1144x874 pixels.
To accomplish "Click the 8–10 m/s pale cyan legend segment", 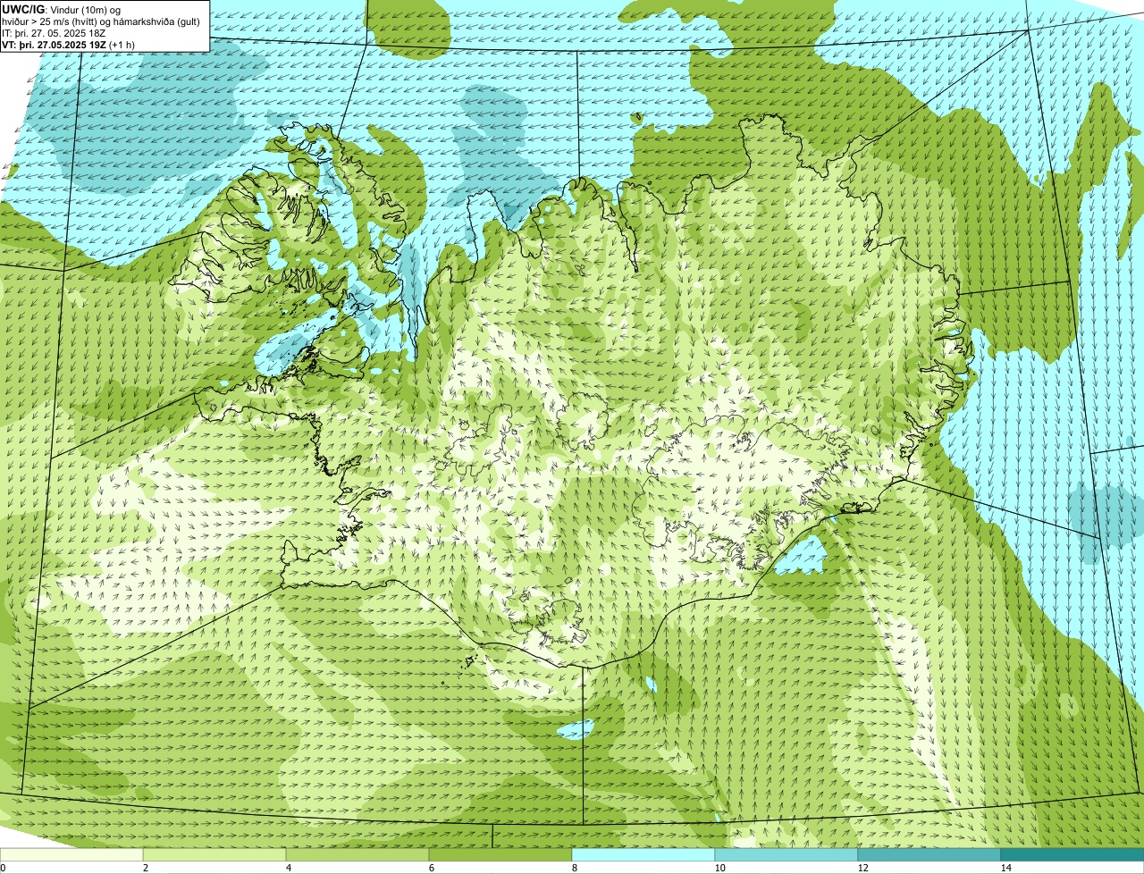I will click(643, 854).
